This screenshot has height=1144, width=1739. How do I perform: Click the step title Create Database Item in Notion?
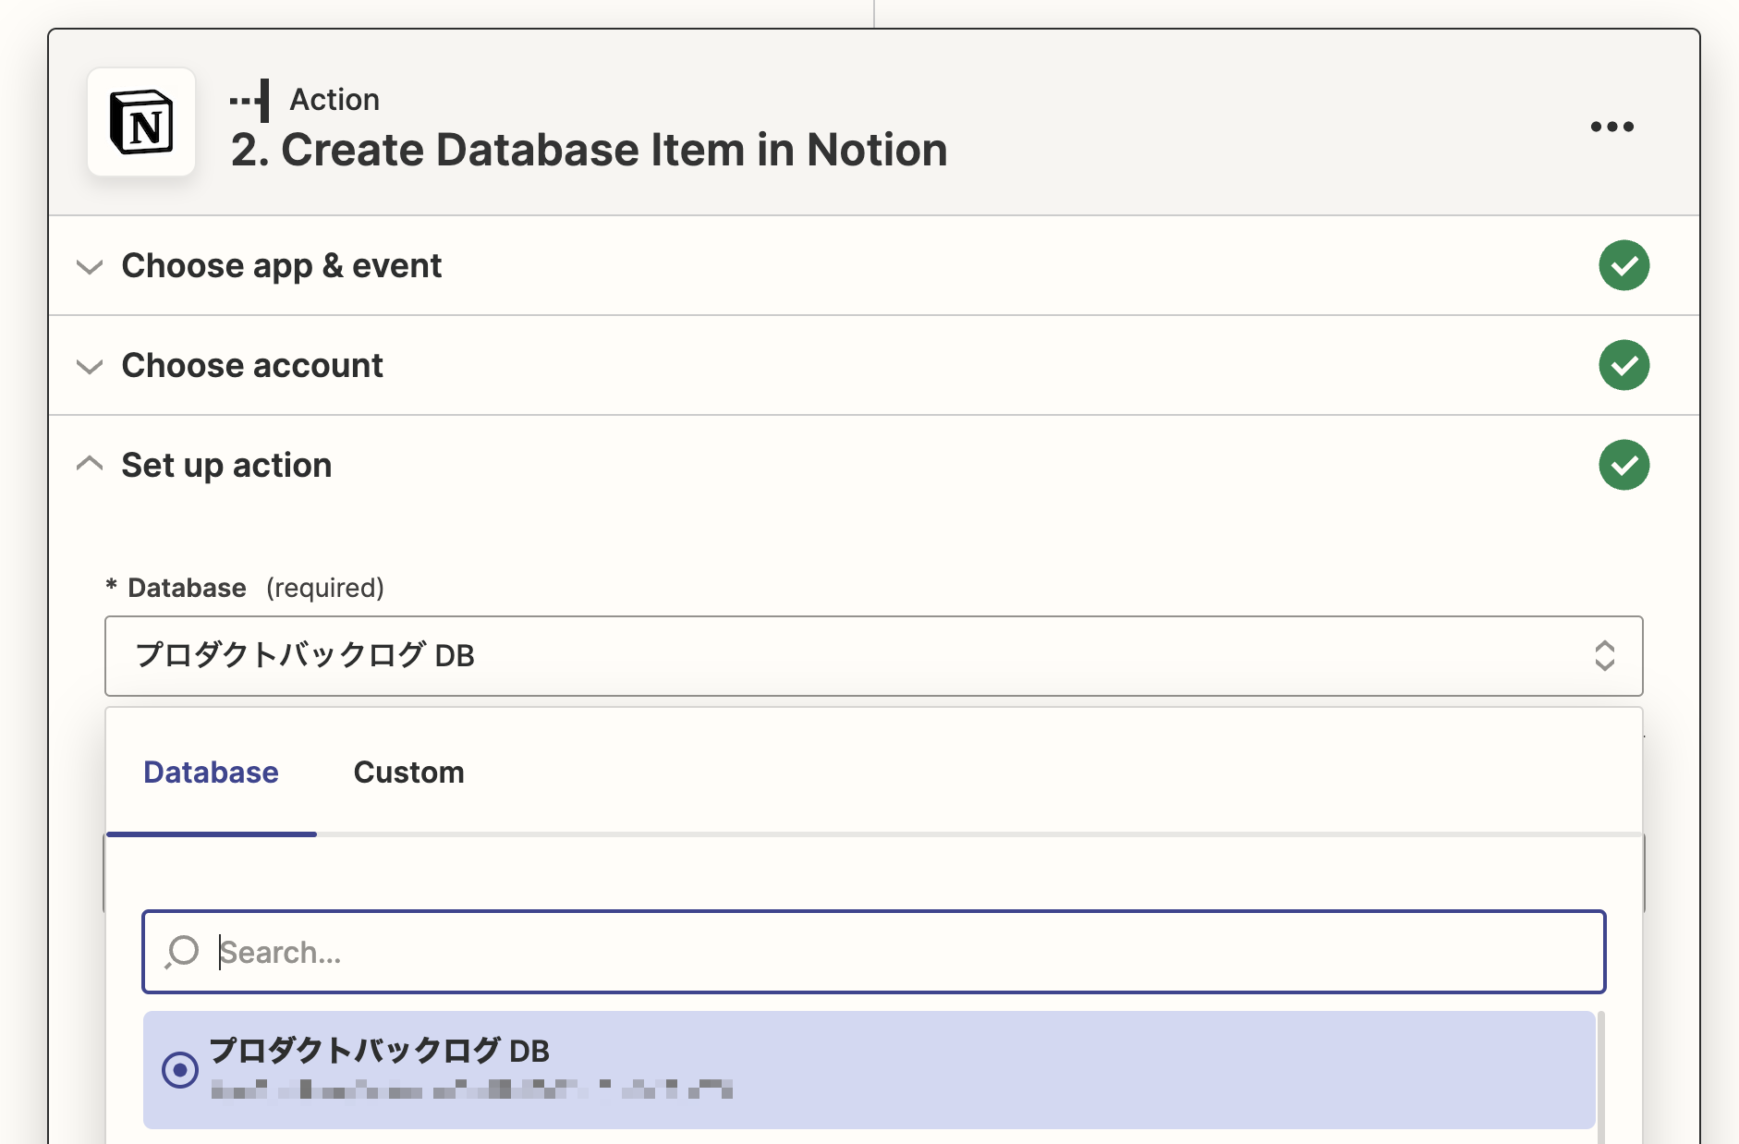pyautogui.click(x=589, y=150)
